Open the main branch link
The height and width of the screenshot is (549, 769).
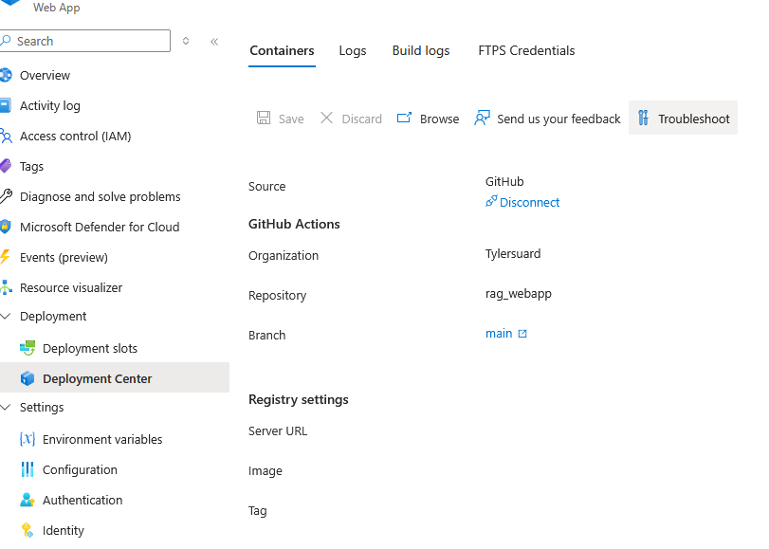coord(499,334)
